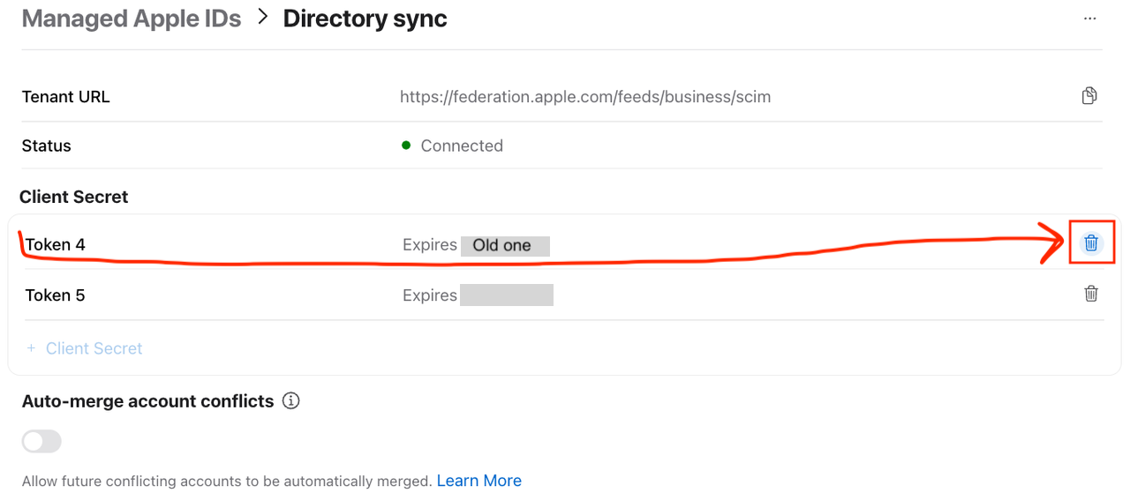This screenshot has width=1130, height=493.
Task: Enable the Auto-merge account conflicts toggle
Action: pos(41,442)
